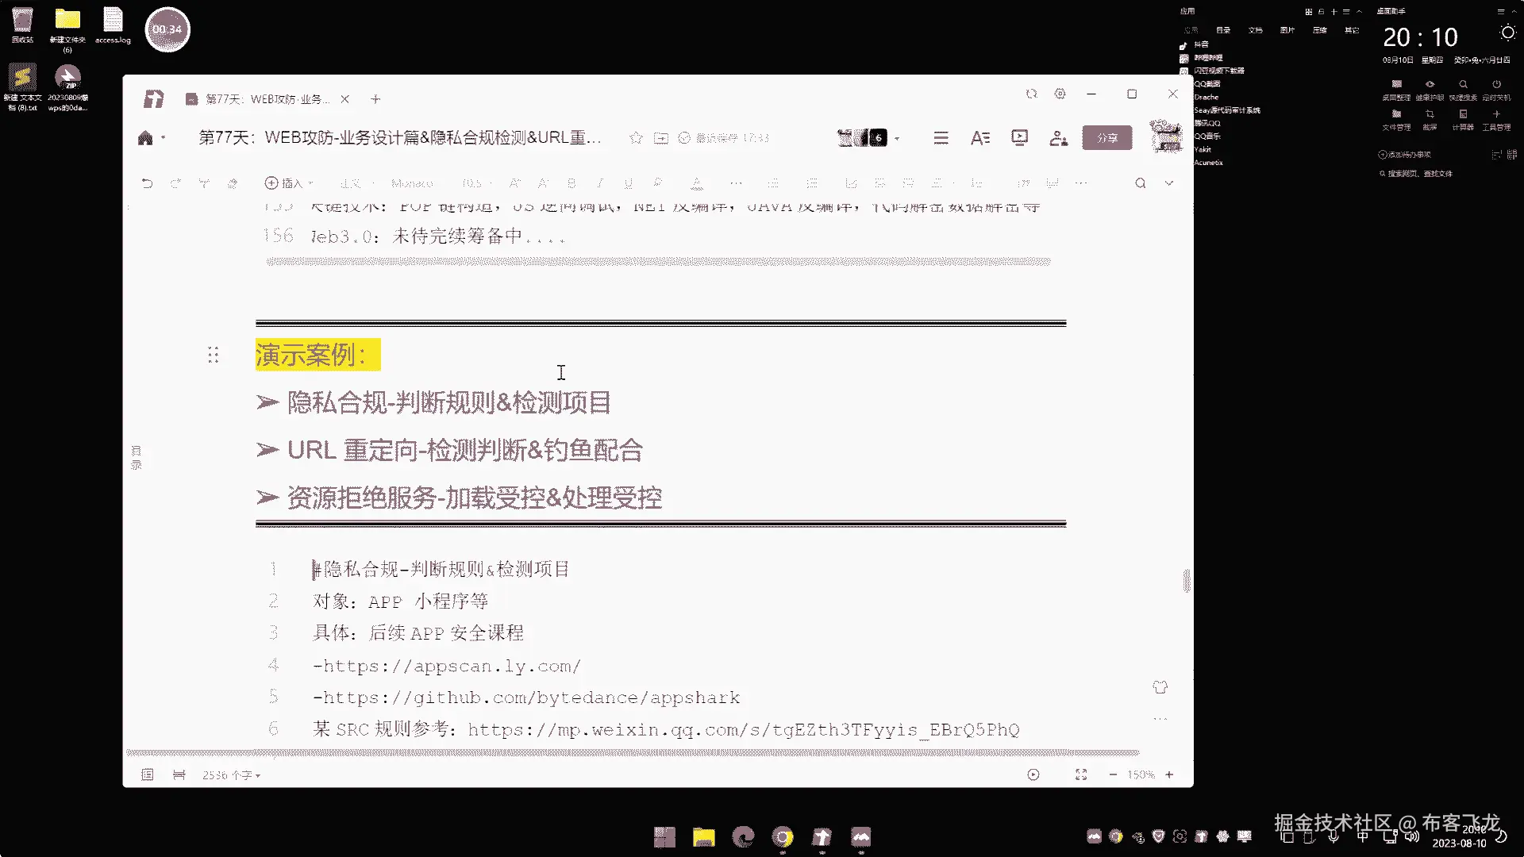This screenshot has height=857, width=1524.
Task: Open the outline list icon in header
Action: (x=941, y=138)
